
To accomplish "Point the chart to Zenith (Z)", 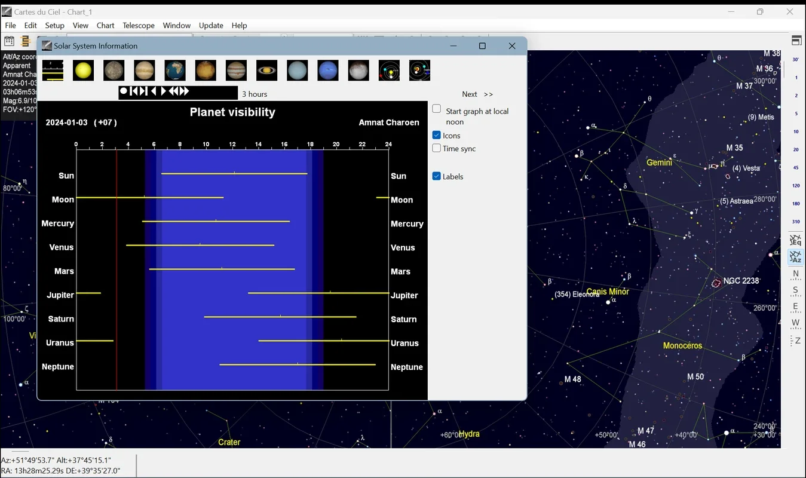I will pyautogui.click(x=796, y=340).
